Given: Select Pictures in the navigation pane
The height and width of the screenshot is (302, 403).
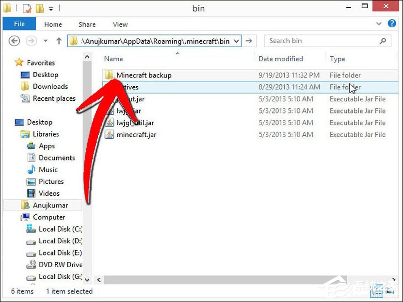Looking at the screenshot, I should click(x=51, y=181).
